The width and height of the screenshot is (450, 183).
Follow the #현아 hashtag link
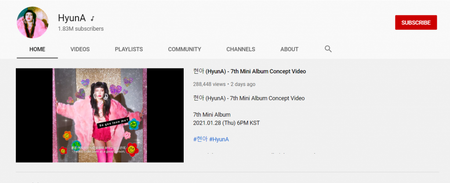click(200, 139)
